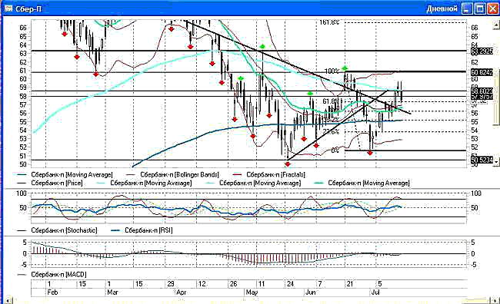
Task: Click the 60.8242 price level label
Action: pyautogui.click(x=482, y=73)
